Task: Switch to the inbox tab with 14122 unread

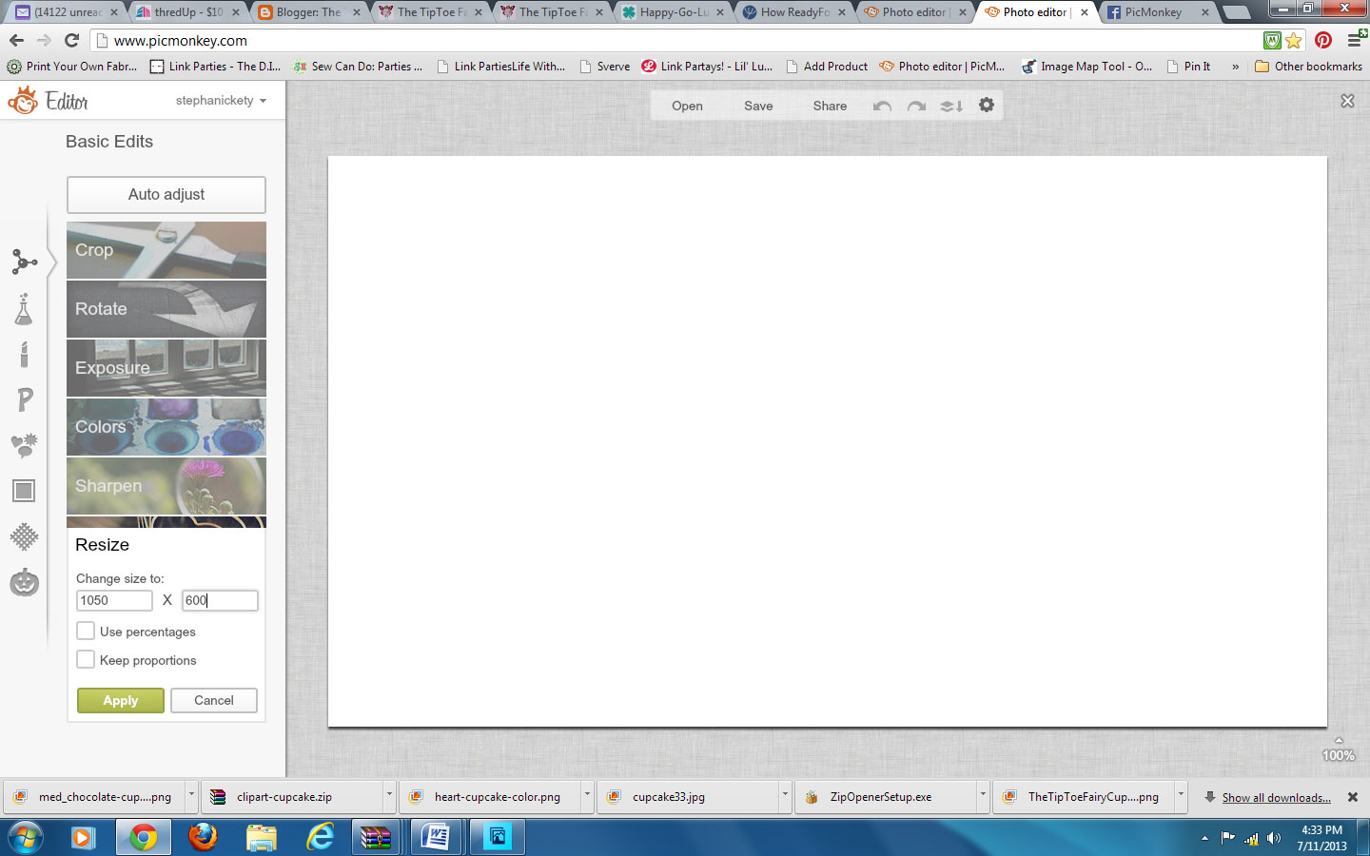Action: point(68,12)
